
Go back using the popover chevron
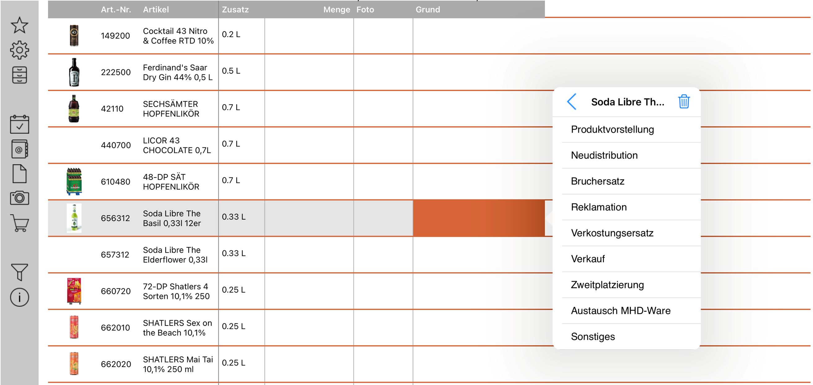click(572, 102)
